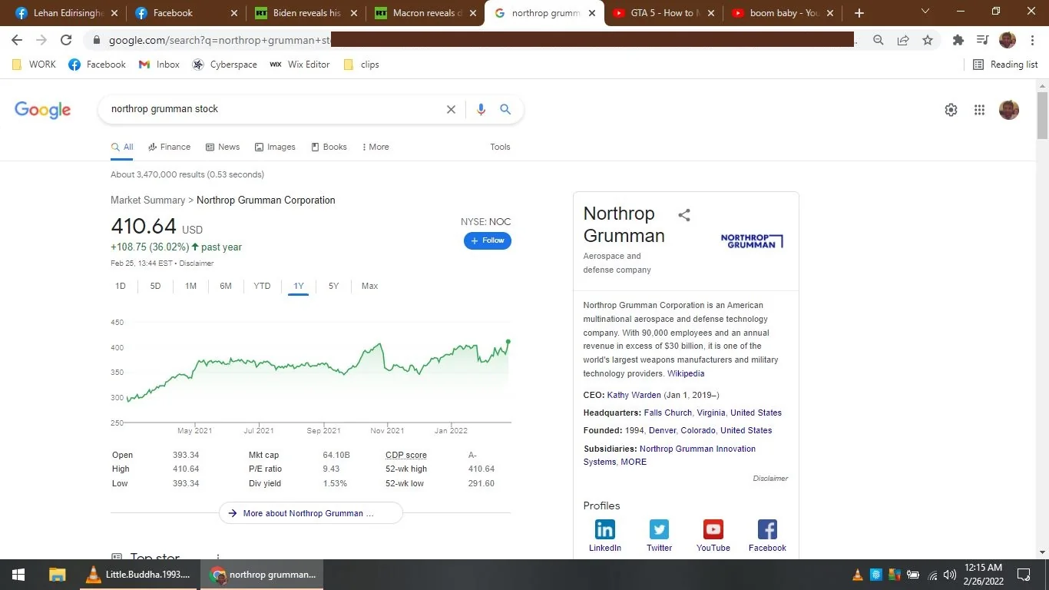Image resolution: width=1049 pixels, height=590 pixels.
Task: Switch to the GTA 5 YouTube tab
Action: tap(664, 13)
